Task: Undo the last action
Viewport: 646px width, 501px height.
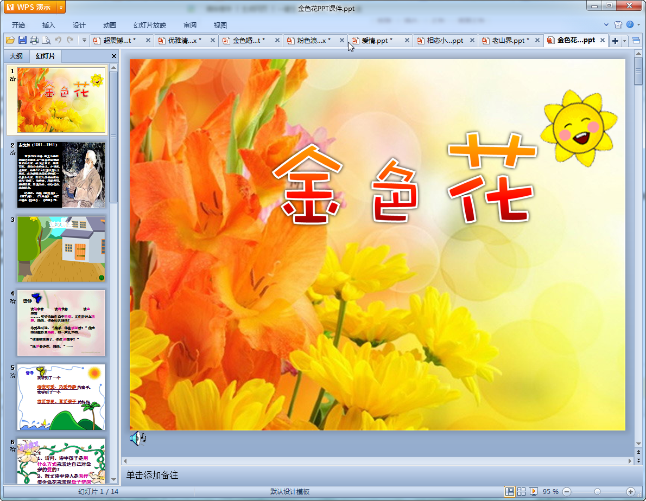Action: click(58, 40)
